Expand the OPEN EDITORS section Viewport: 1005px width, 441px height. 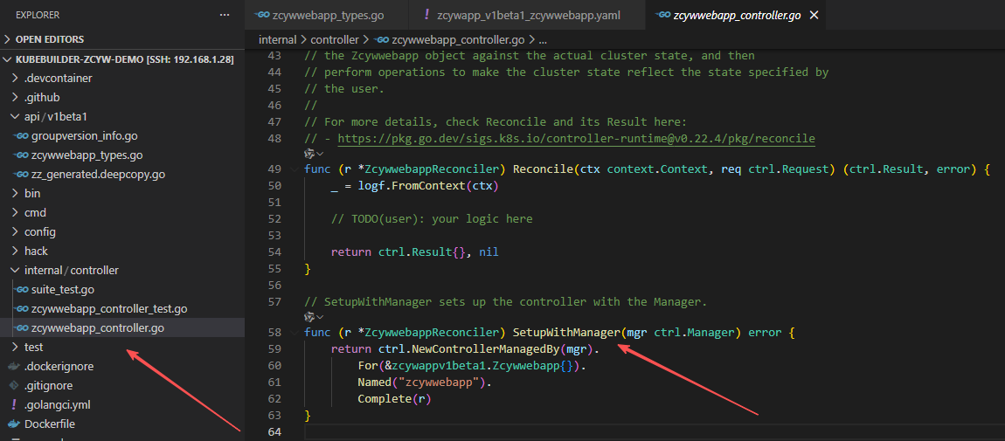coord(10,39)
